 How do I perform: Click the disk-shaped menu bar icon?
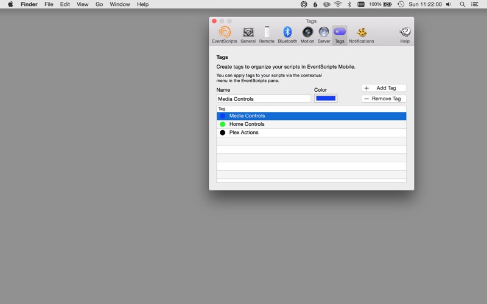pos(326,4)
